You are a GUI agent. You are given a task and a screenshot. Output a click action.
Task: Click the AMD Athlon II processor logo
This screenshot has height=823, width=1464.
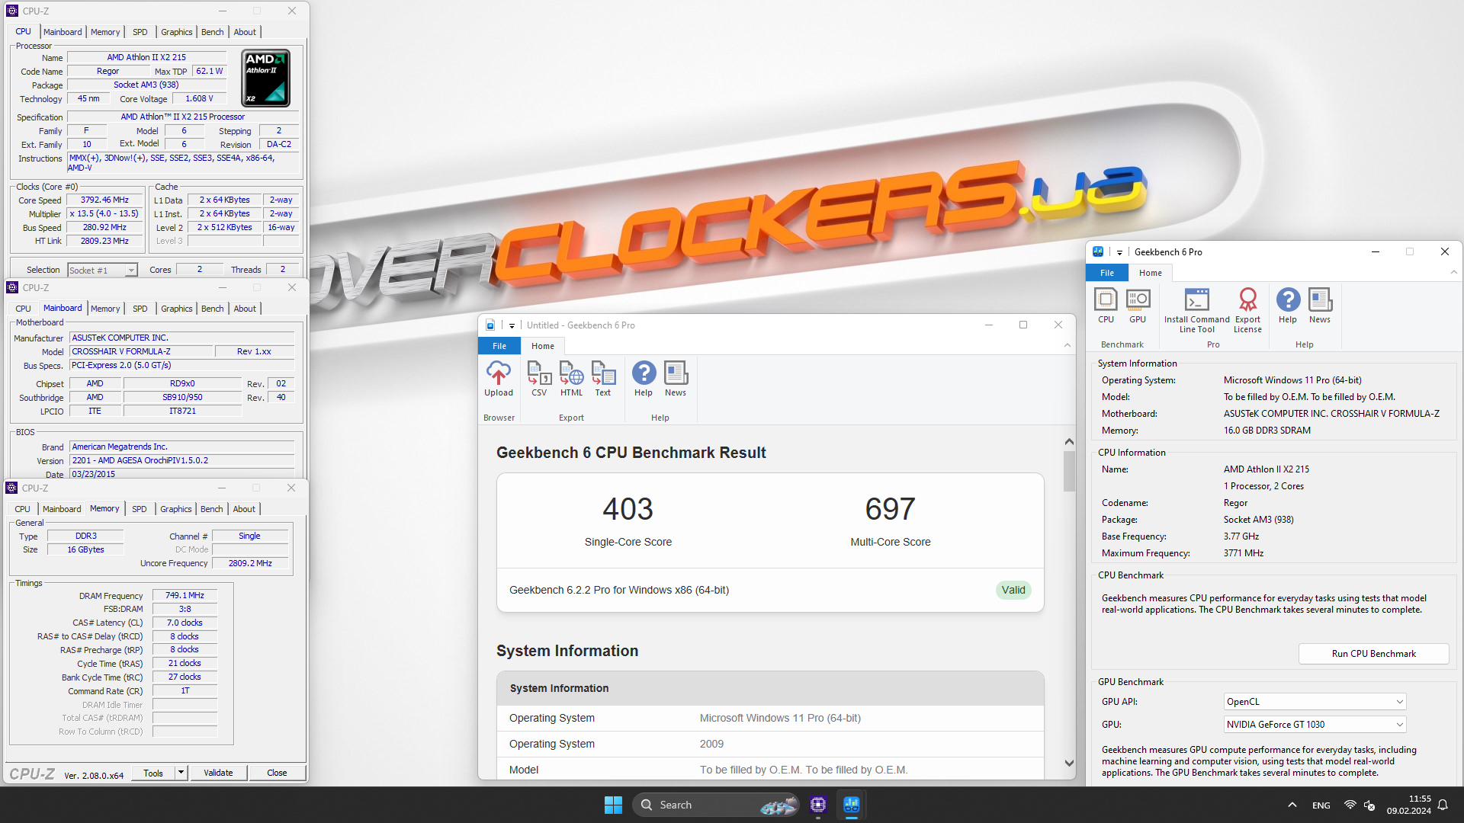pos(265,78)
